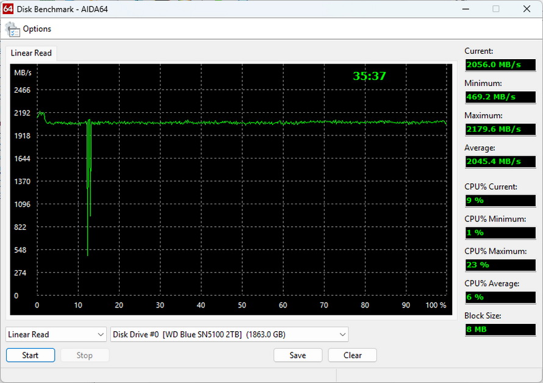Click the Current speed value 2056.0 MB/s
543x383 pixels.
(x=500, y=65)
